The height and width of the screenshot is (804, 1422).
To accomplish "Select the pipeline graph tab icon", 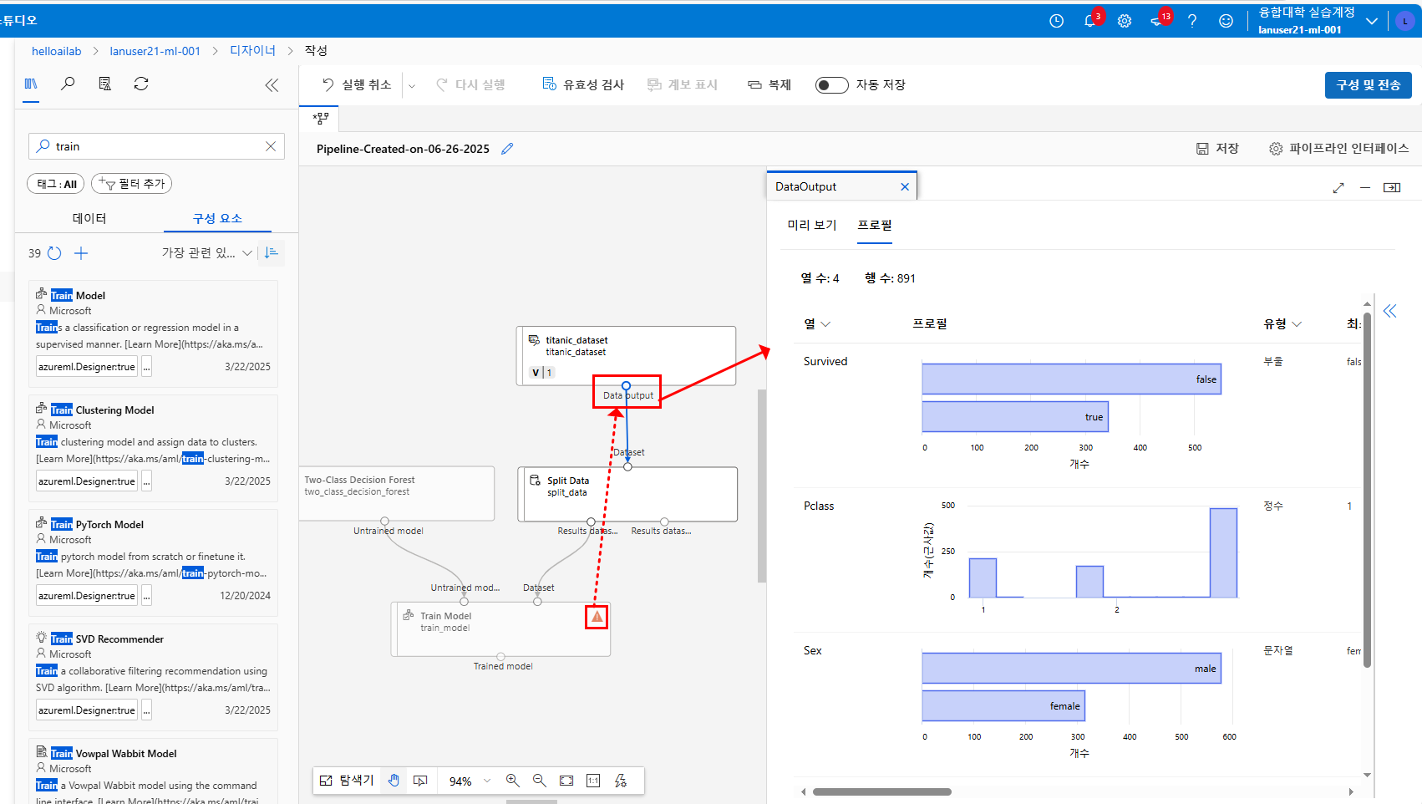I will (320, 119).
